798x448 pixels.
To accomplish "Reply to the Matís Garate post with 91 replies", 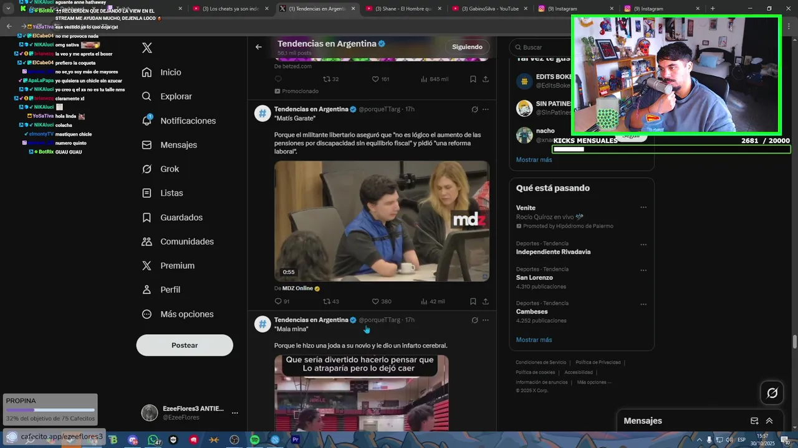I will [x=282, y=302].
